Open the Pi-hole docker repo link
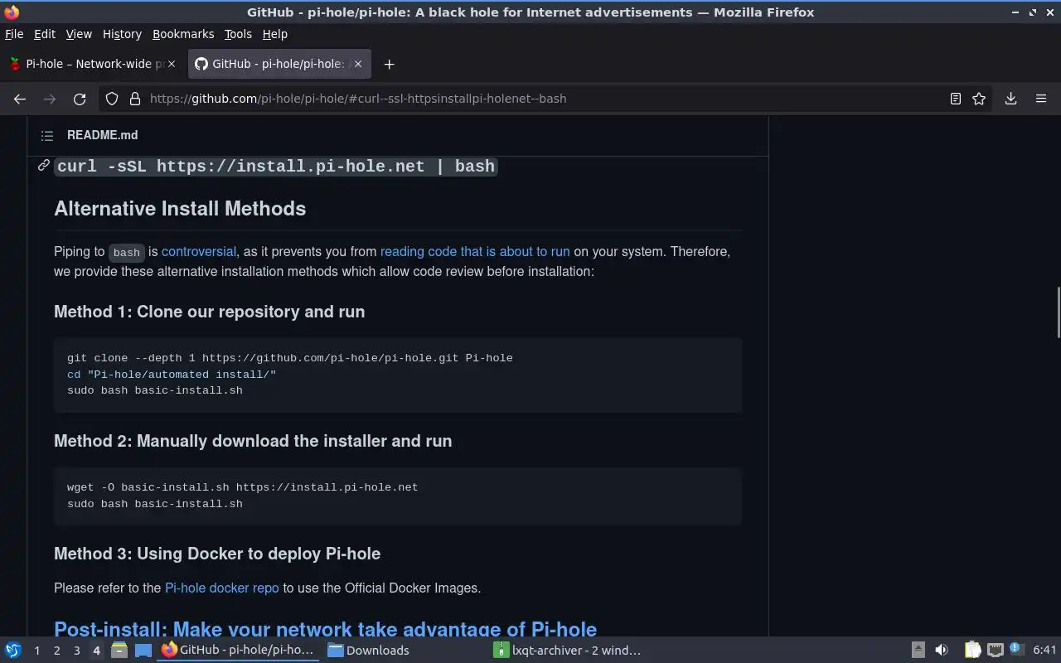 (x=222, y=588)
